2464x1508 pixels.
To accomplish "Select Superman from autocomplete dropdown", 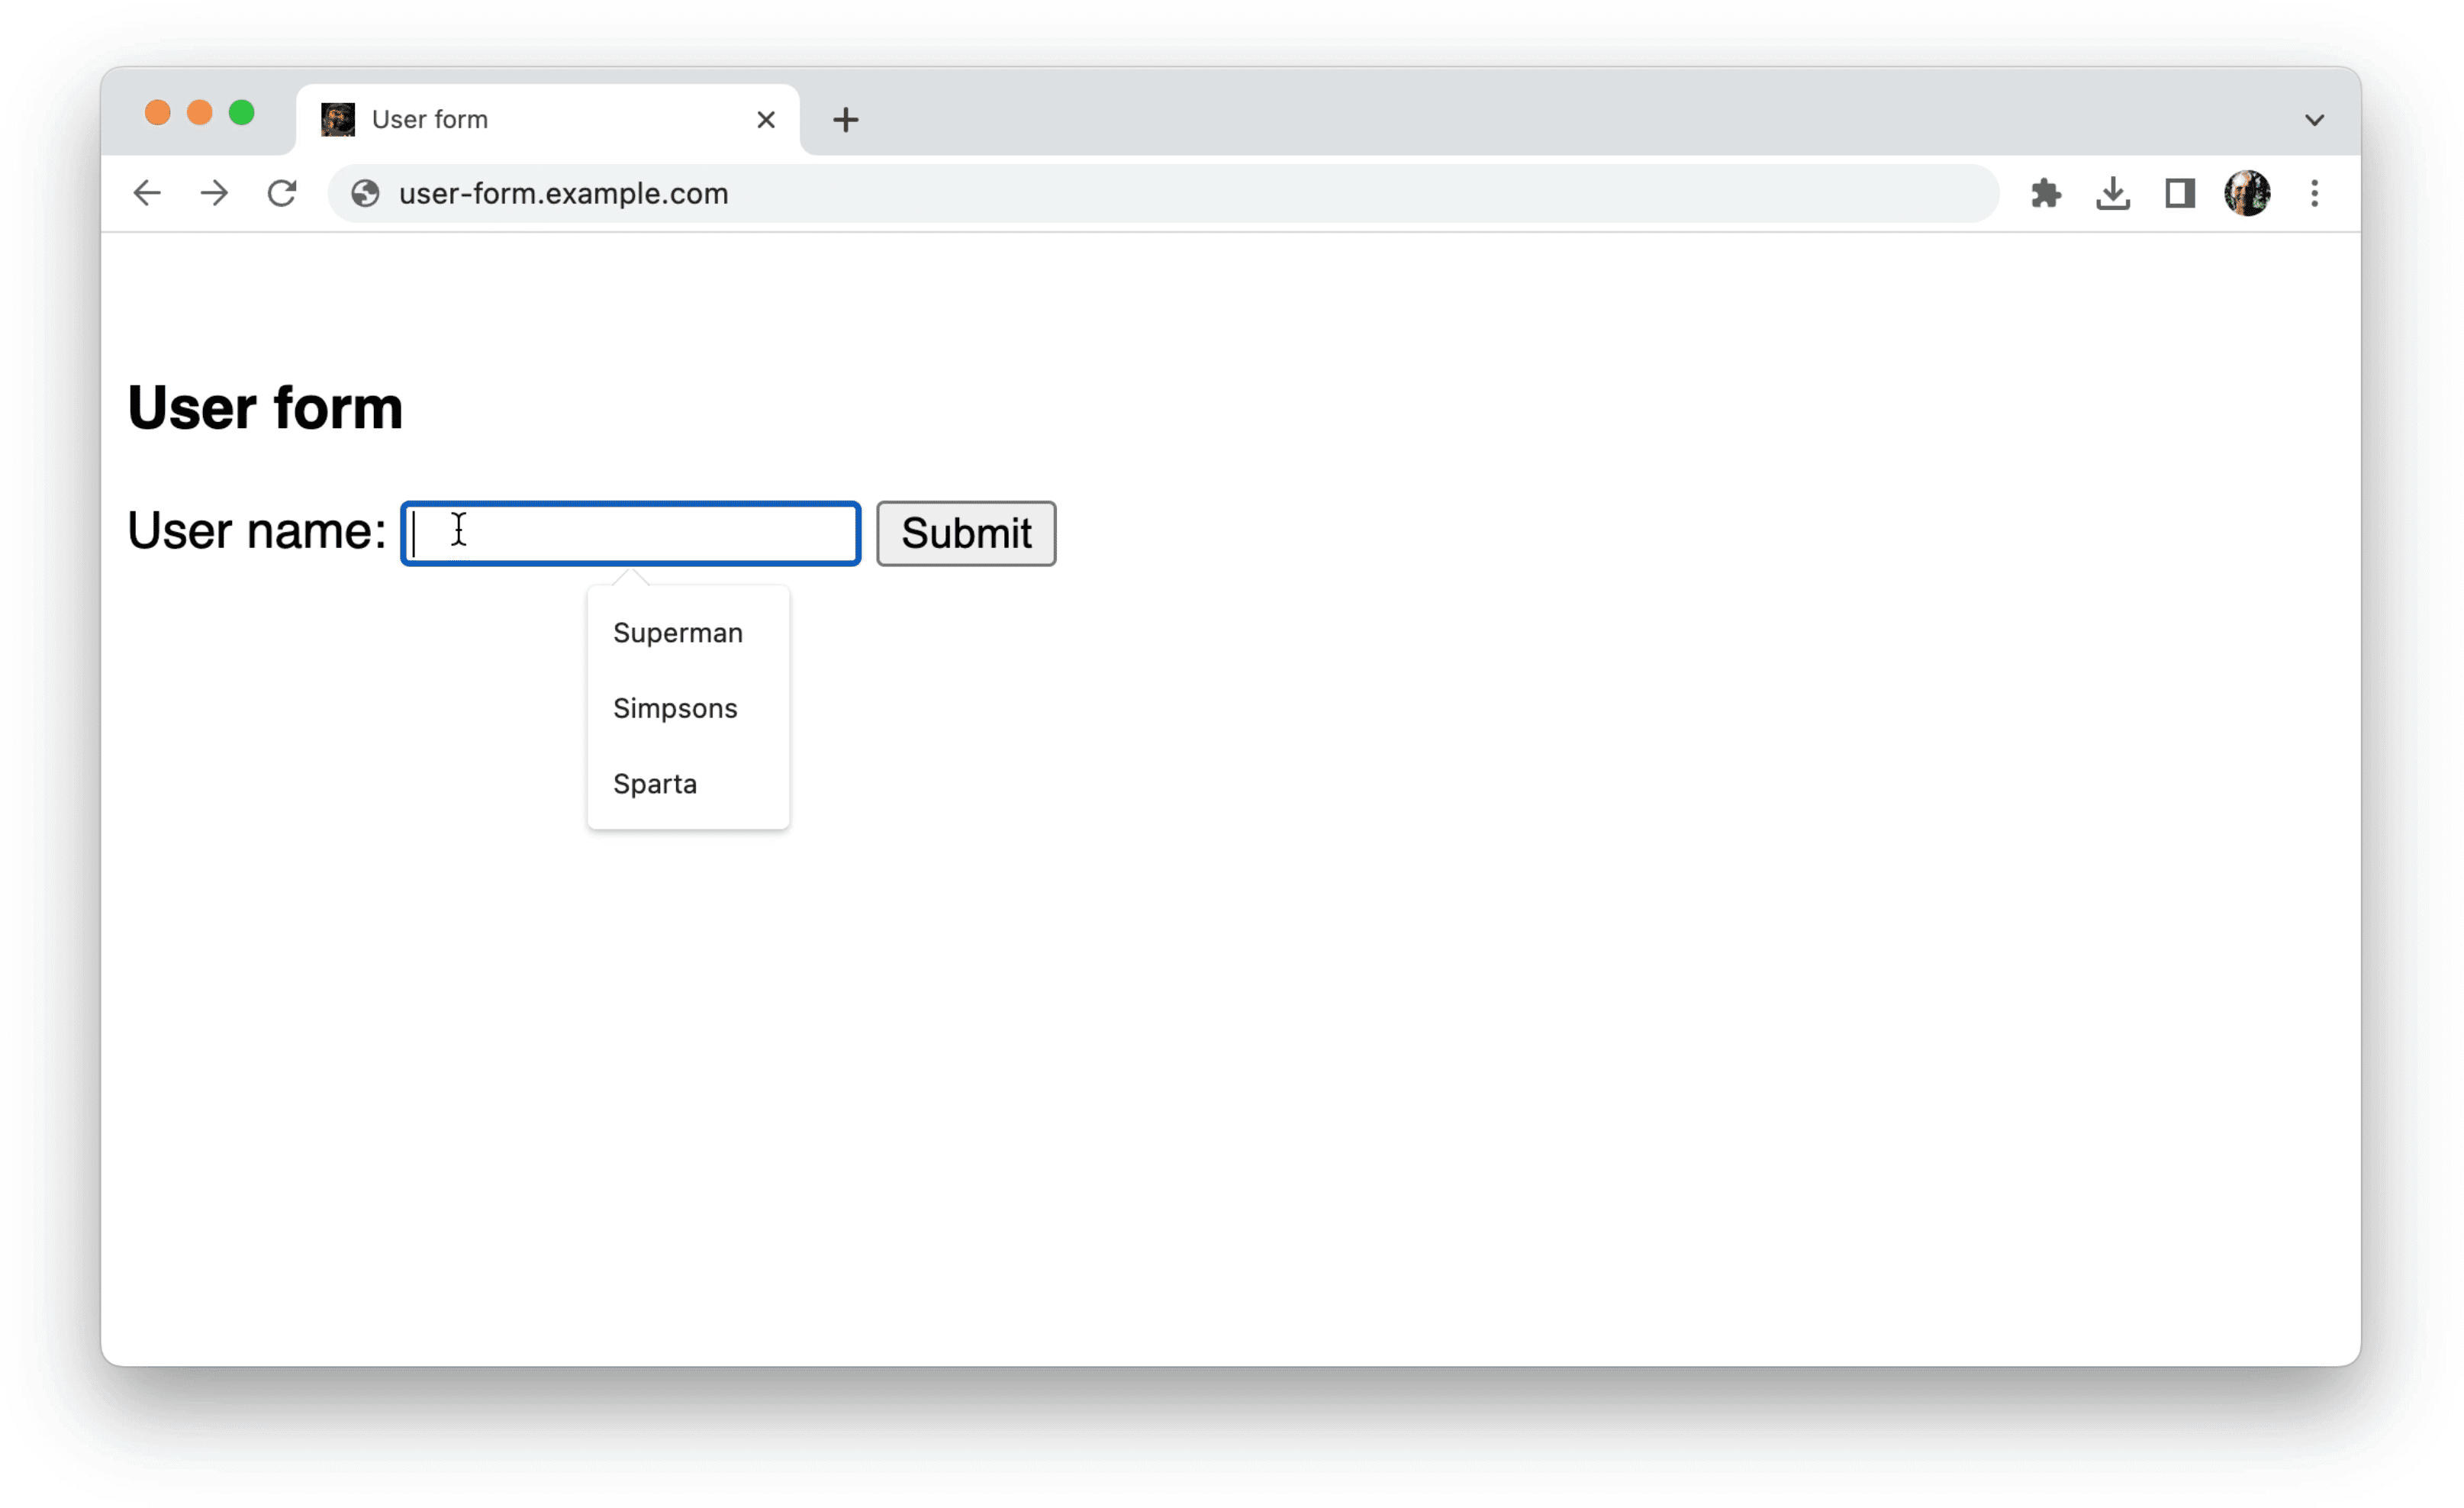I will (676, 633).
